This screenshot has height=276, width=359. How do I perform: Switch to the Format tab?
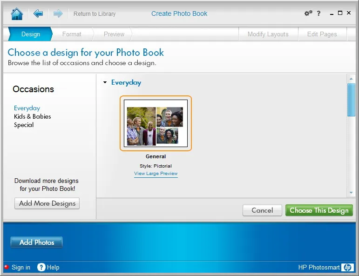(x=72, y=34)
